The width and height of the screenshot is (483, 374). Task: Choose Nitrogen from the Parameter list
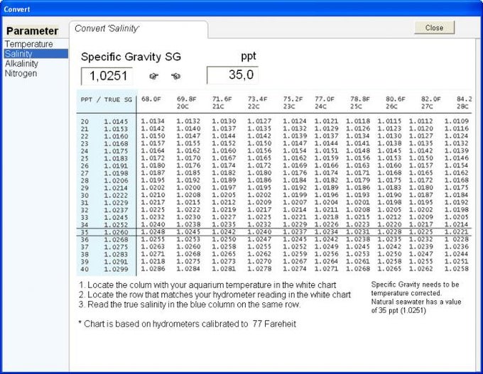tap(21, 73)
